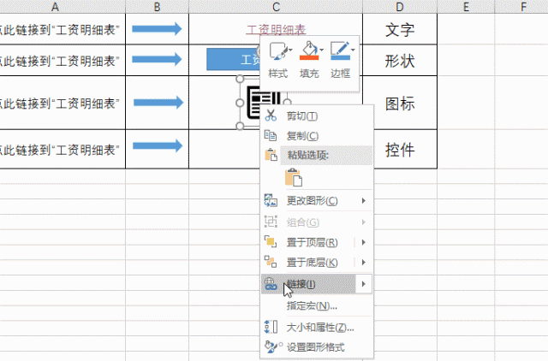Screen dimensions: 548x361
Task: Select column C header
Action: click(276, 7)
